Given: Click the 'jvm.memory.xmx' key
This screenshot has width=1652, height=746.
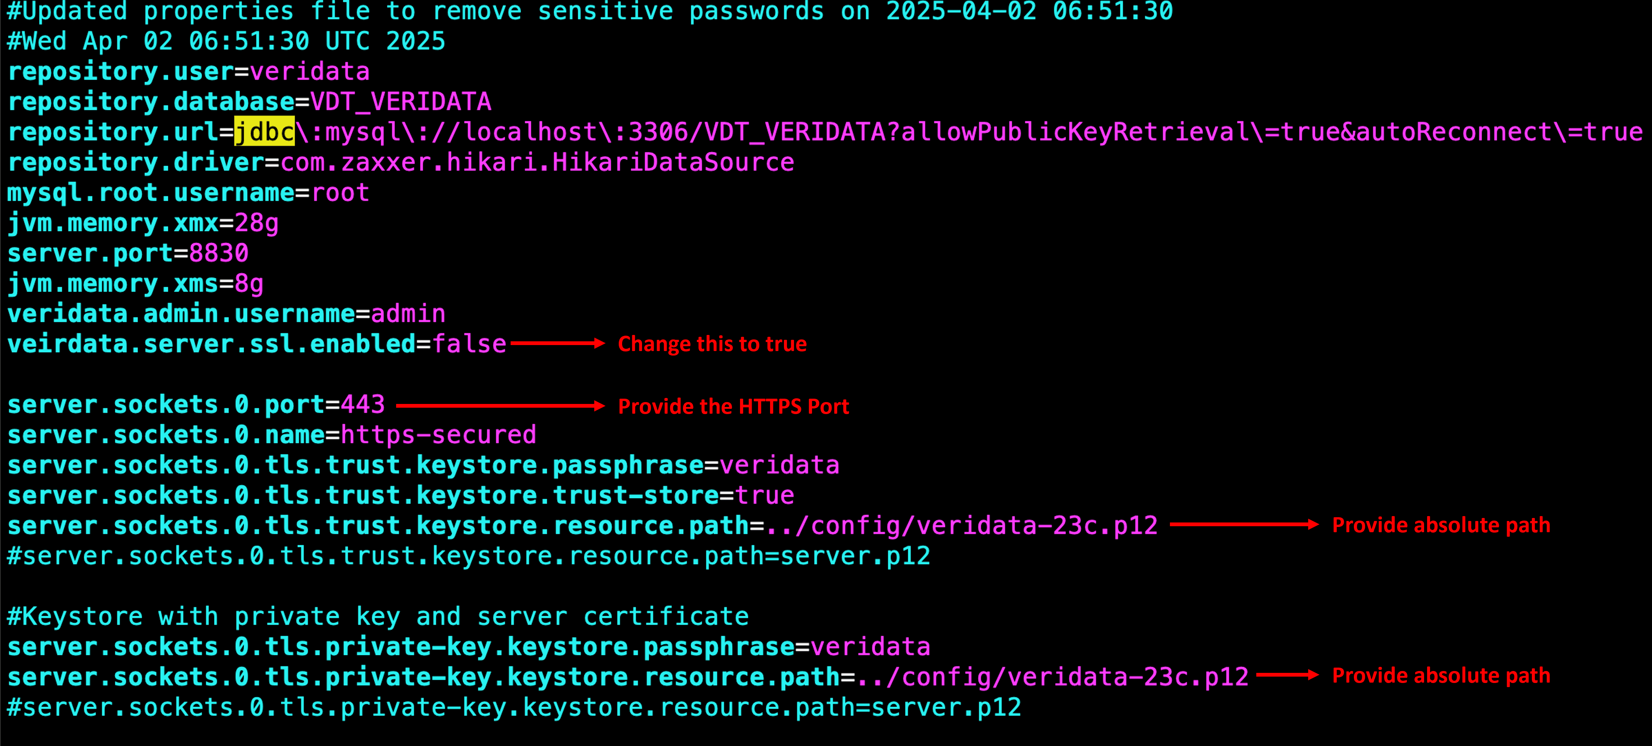Looking at the screenshot, I should [113, 224].
